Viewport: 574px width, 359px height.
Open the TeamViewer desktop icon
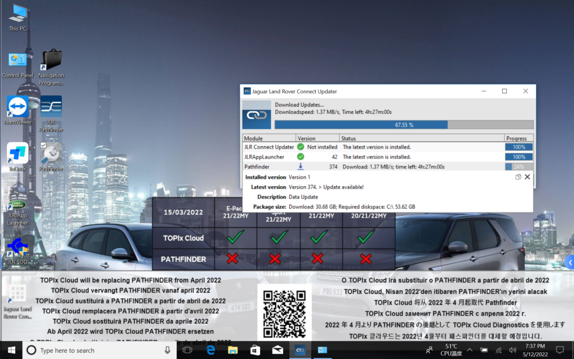17,107
